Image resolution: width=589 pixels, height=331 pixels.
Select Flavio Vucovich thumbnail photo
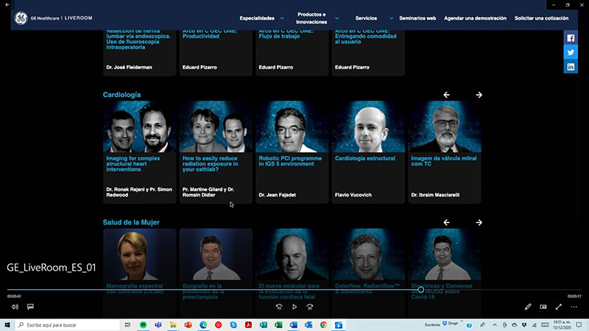tap(368, 127)
